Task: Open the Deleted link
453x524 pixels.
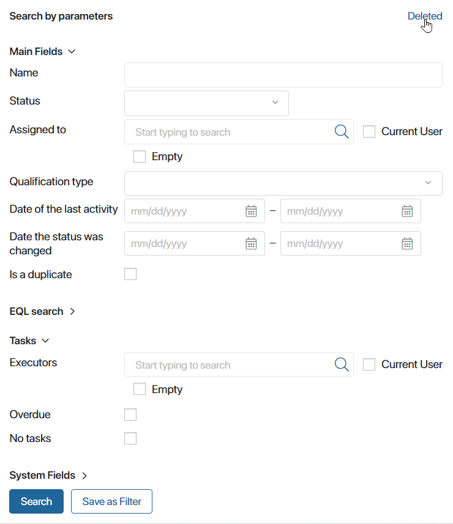Action: [x=425, y=16]
